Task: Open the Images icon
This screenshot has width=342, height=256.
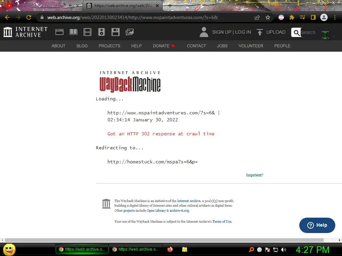Action: (x=130, y=32)
